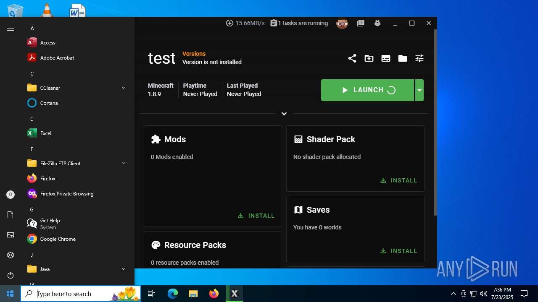Open launch options dropdown arrow
This screenshot has height=302, width=538.
(419, 90)
